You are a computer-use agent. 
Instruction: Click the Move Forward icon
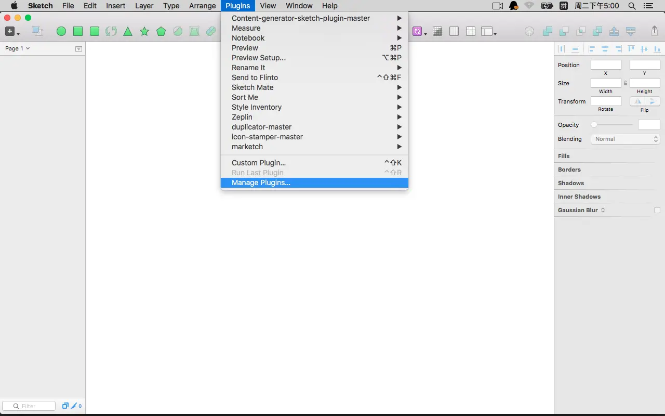point(614,31)
